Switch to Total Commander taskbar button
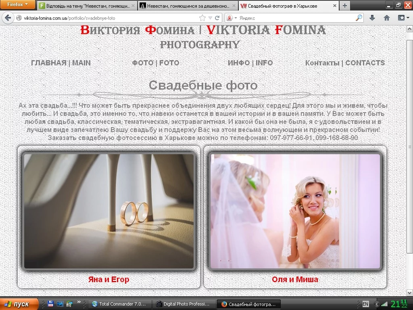Viewport: 413px width, 310px height. coord(120,304)
